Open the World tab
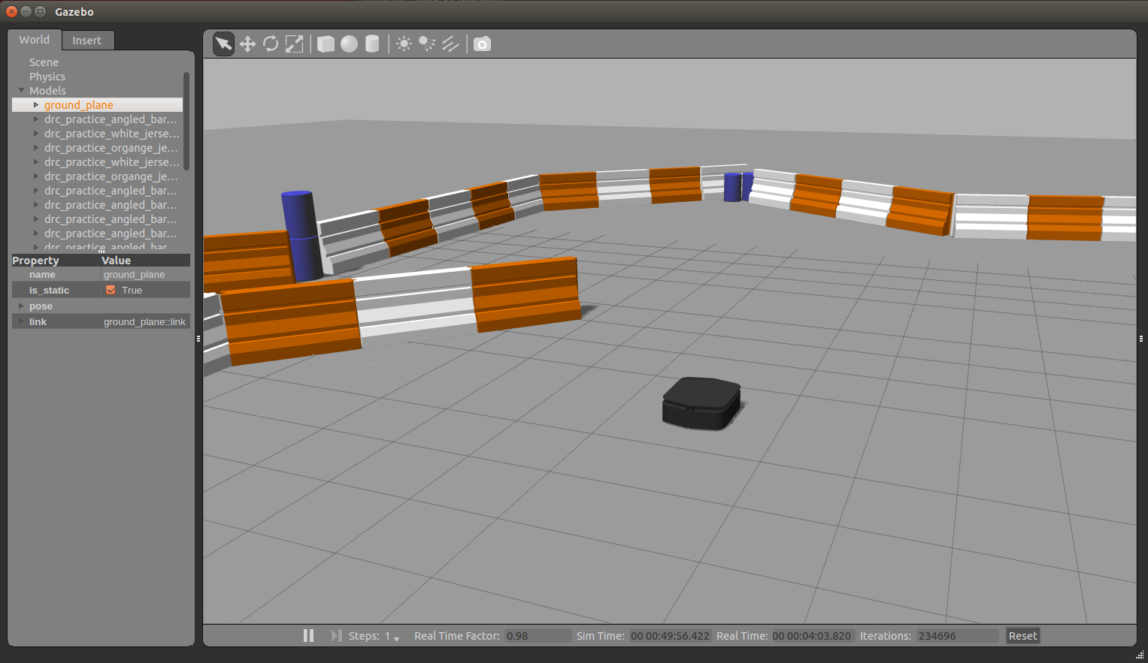The width and height of the screenshot is (1148, 663). pyautogui.click(x=35, y=40)
